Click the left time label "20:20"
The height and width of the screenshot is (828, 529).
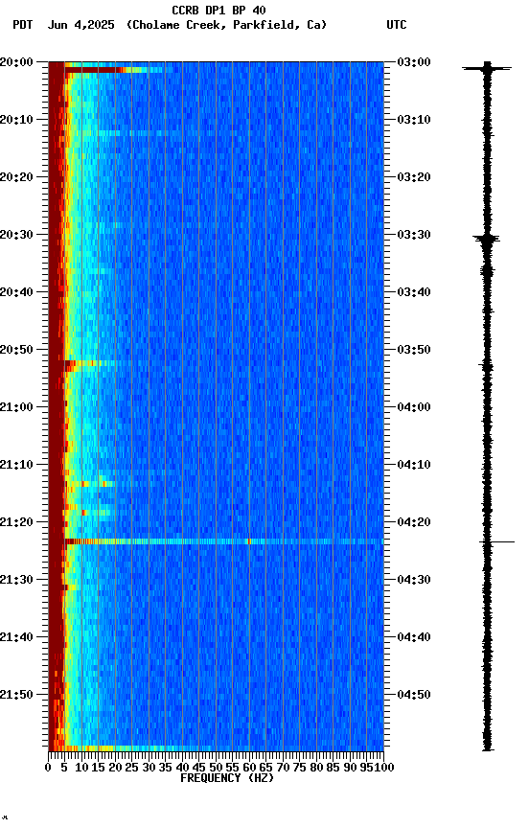[16, 177]
